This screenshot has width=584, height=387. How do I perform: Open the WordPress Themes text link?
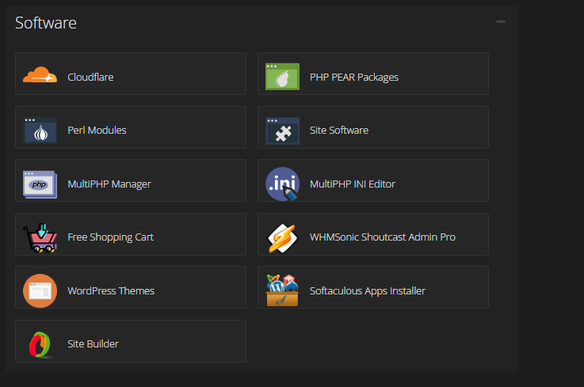(111, 290)
